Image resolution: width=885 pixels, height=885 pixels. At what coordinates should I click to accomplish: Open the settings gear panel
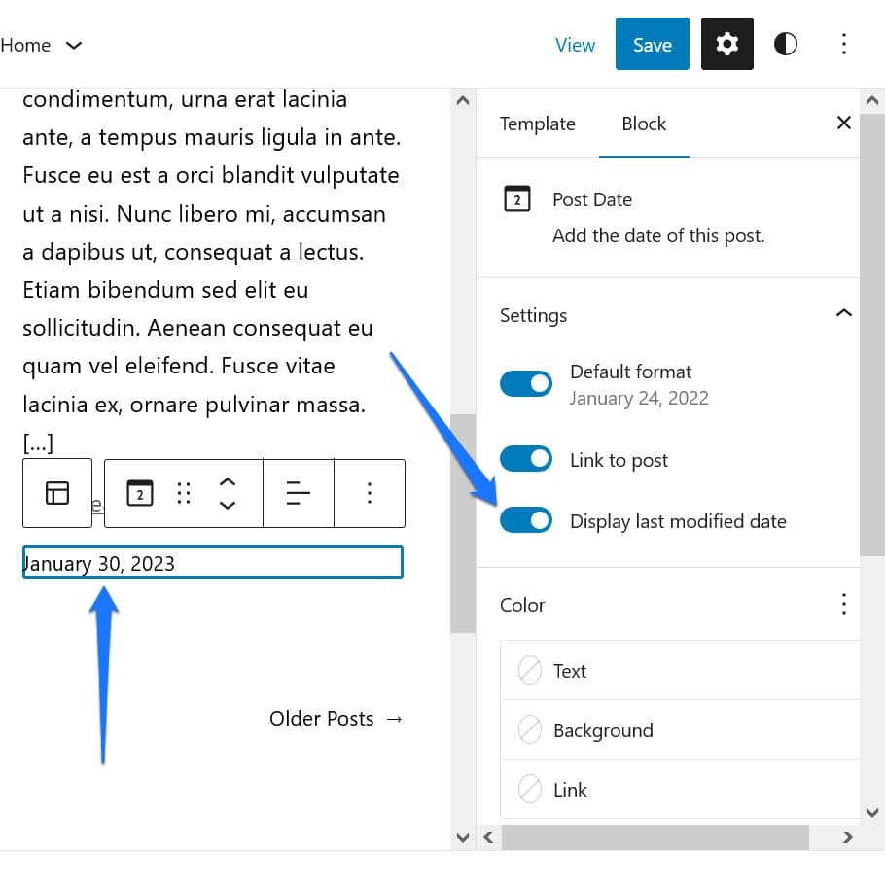click(x=726, y=44)
